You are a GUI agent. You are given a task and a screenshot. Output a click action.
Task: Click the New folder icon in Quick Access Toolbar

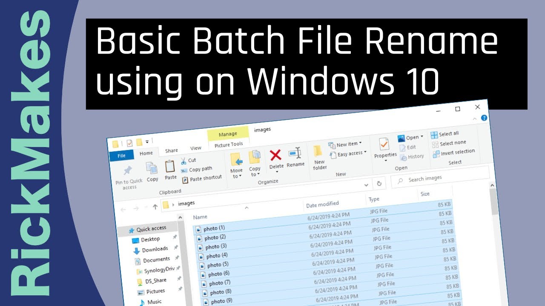(x=139, y=142)
